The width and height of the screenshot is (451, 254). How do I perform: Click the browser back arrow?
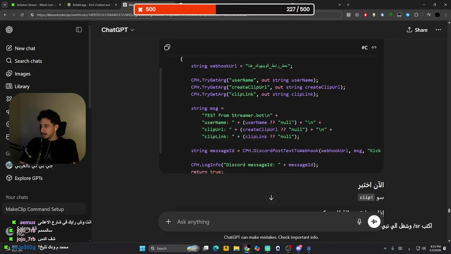[5, 15]
